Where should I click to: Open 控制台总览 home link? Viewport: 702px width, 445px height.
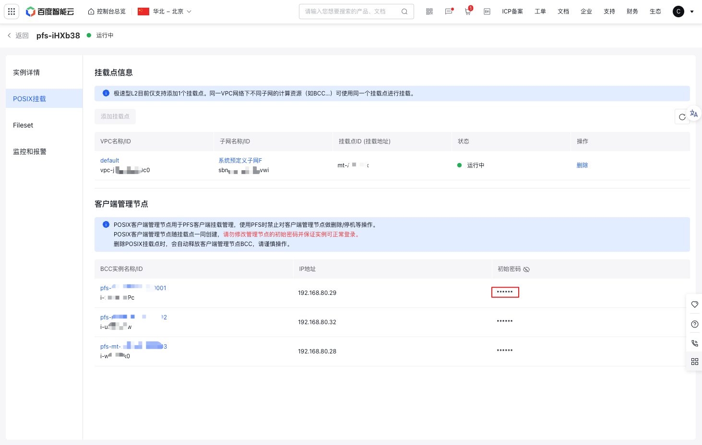point(107,12)
